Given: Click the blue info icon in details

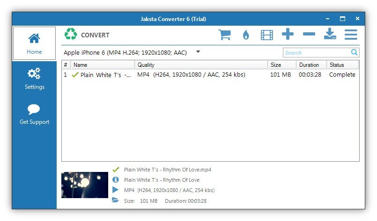Looking at the screenshot, I should click(x=116, y=179).
